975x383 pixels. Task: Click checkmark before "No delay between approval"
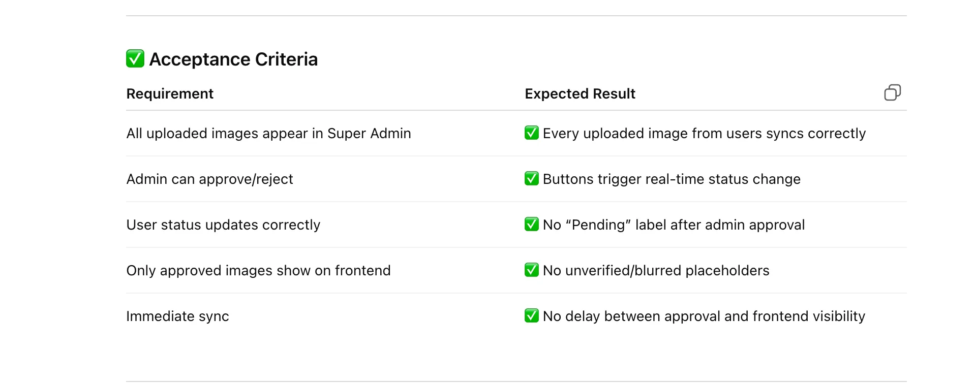531,316
